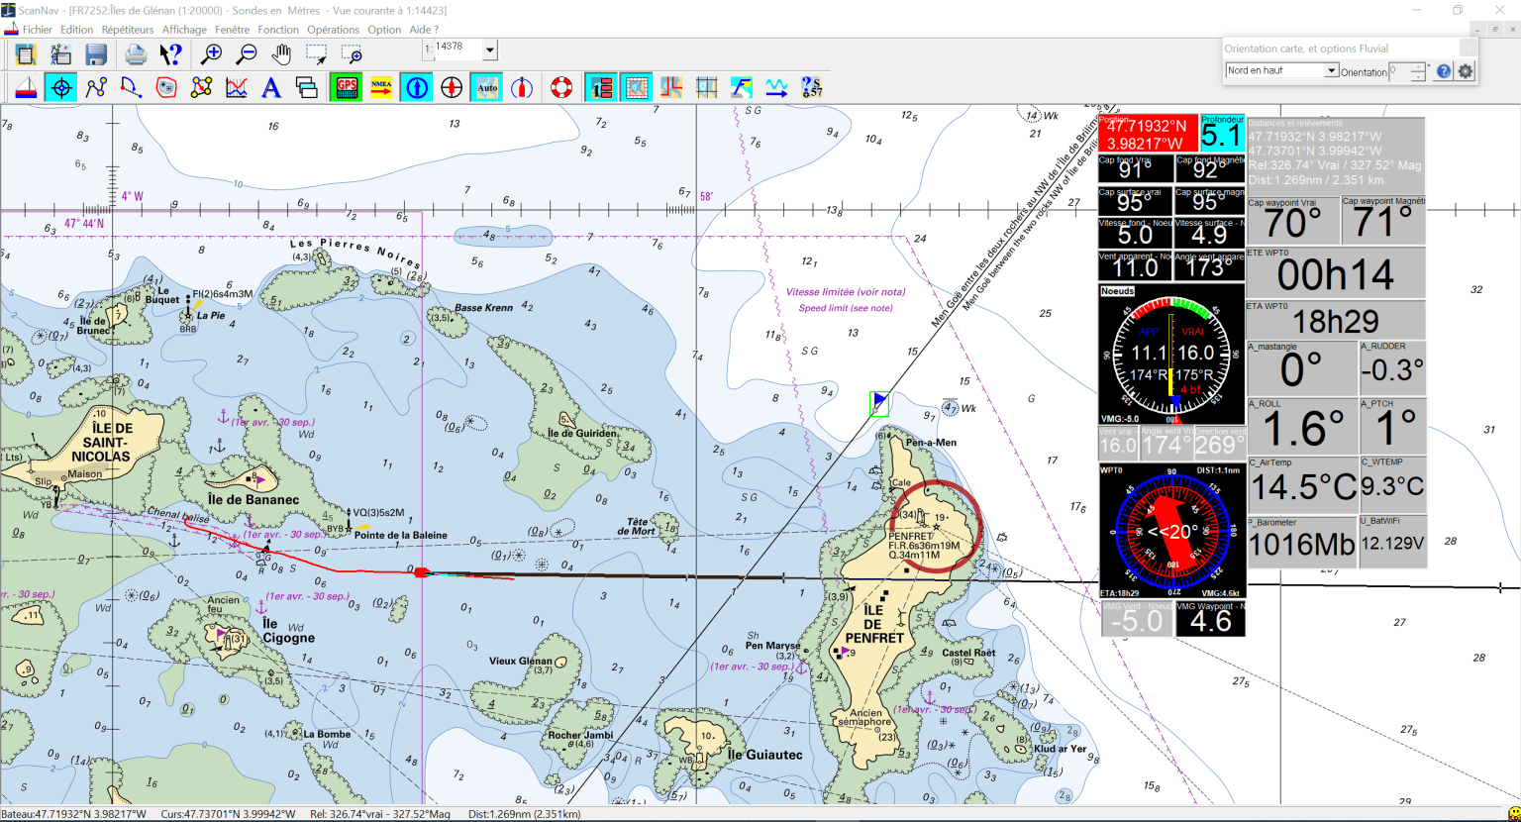This screenshot has height=822, width=1521.
Task: Click the blue flag waypoint on chart
Action: [879, 402]
